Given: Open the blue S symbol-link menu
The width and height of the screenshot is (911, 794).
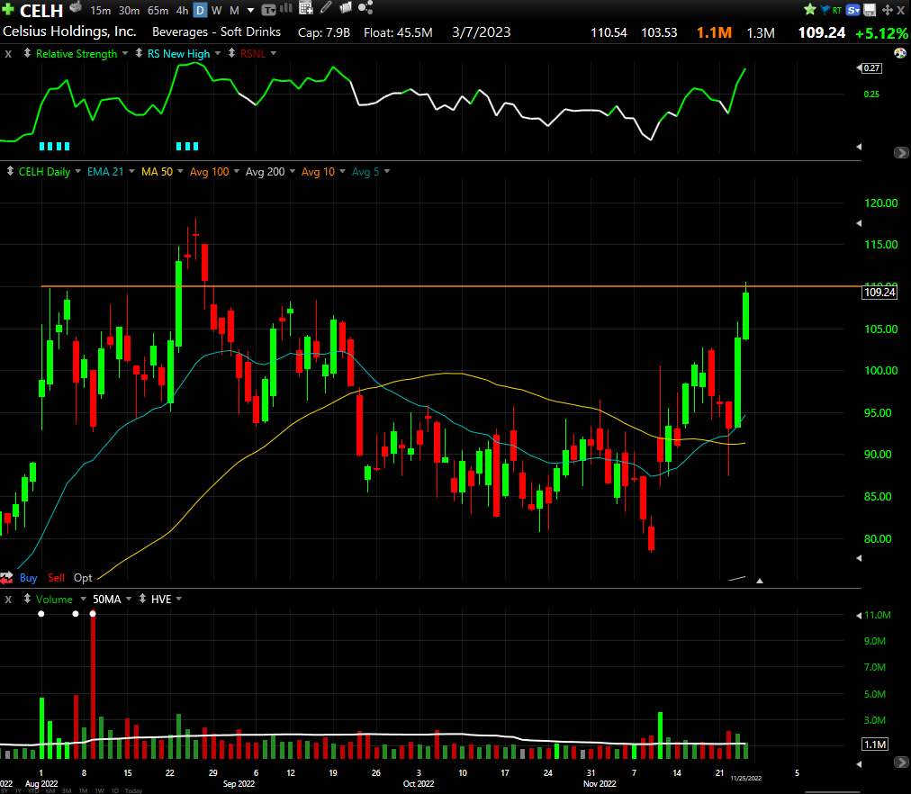Looking at the screenshot, I should [x=852, y=10].
